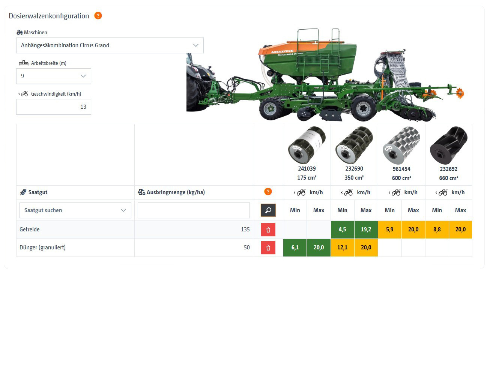Click the magnifier search button
Image resolution: width=487 pixels, height=375 pixels.
tap(268, 210)
